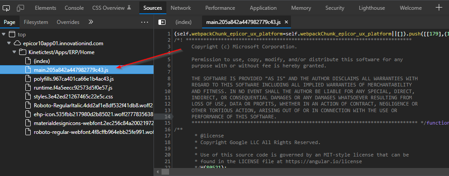Viewport: 449px width, 176px height.
Task: Open the Elements panel tab
Action: 45,8
